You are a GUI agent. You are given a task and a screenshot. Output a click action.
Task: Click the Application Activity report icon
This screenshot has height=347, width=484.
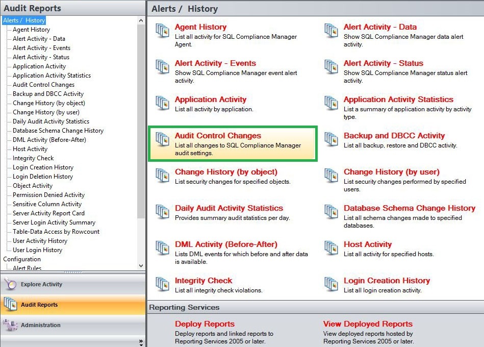162,103
